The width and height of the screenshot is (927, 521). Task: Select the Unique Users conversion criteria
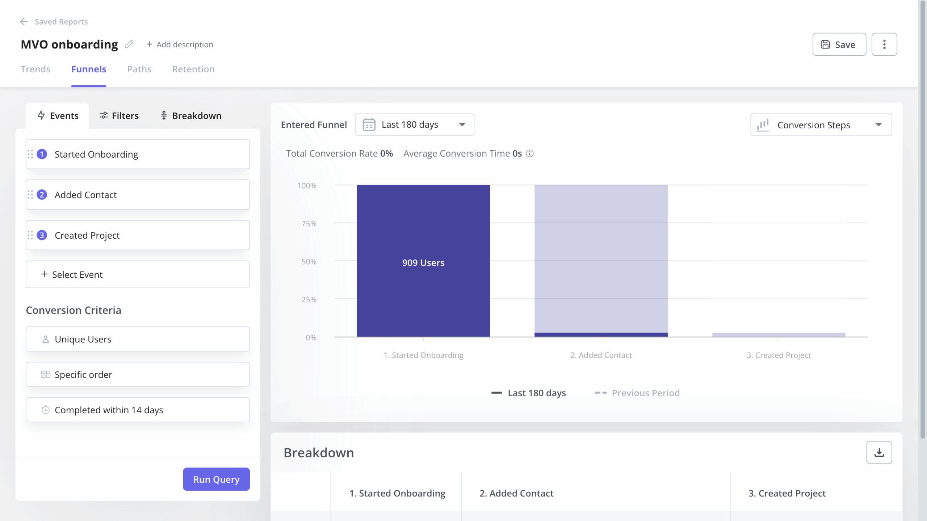(x=138, y=339)
